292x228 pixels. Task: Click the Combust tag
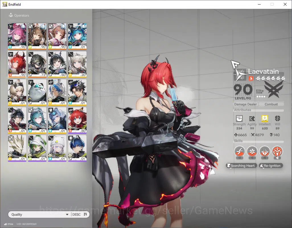(271, 104)
